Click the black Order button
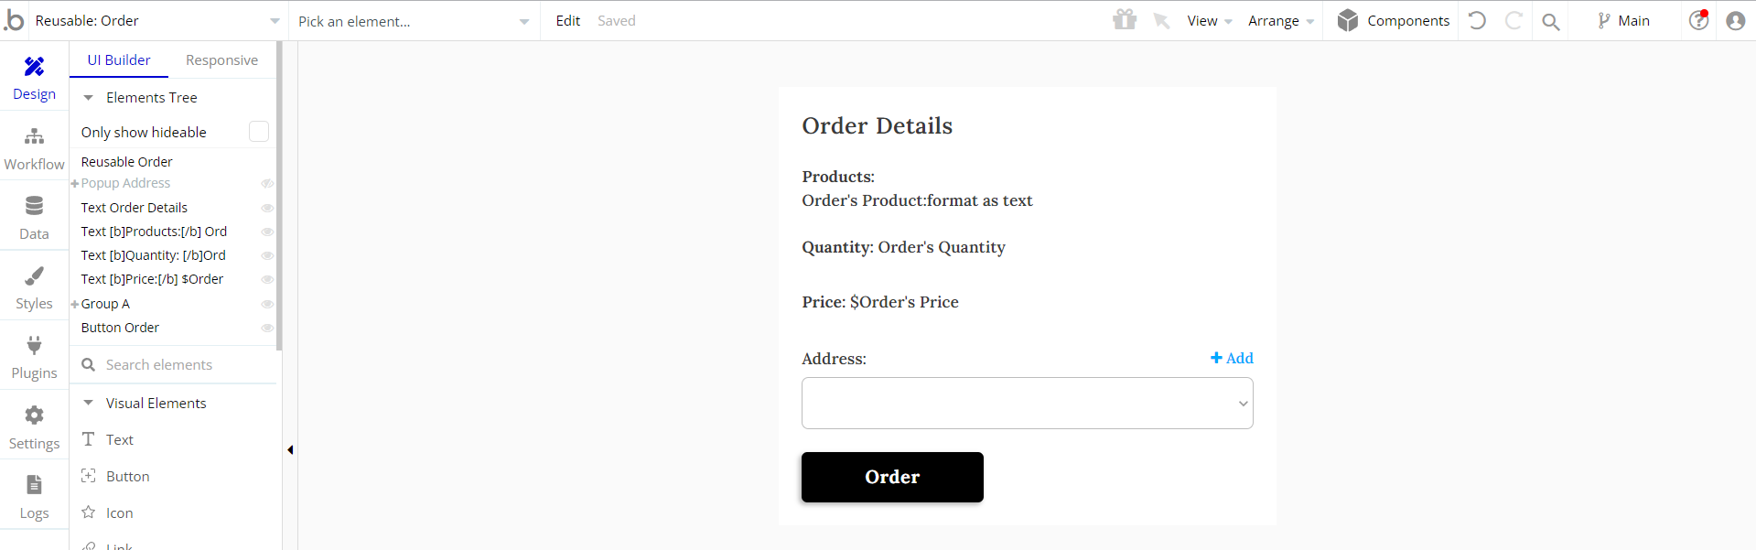 tap(892, 477)
